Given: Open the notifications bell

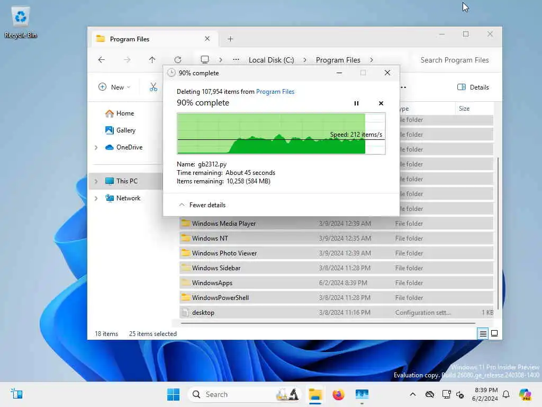Looking at the screenshot, I should point(506,394).
